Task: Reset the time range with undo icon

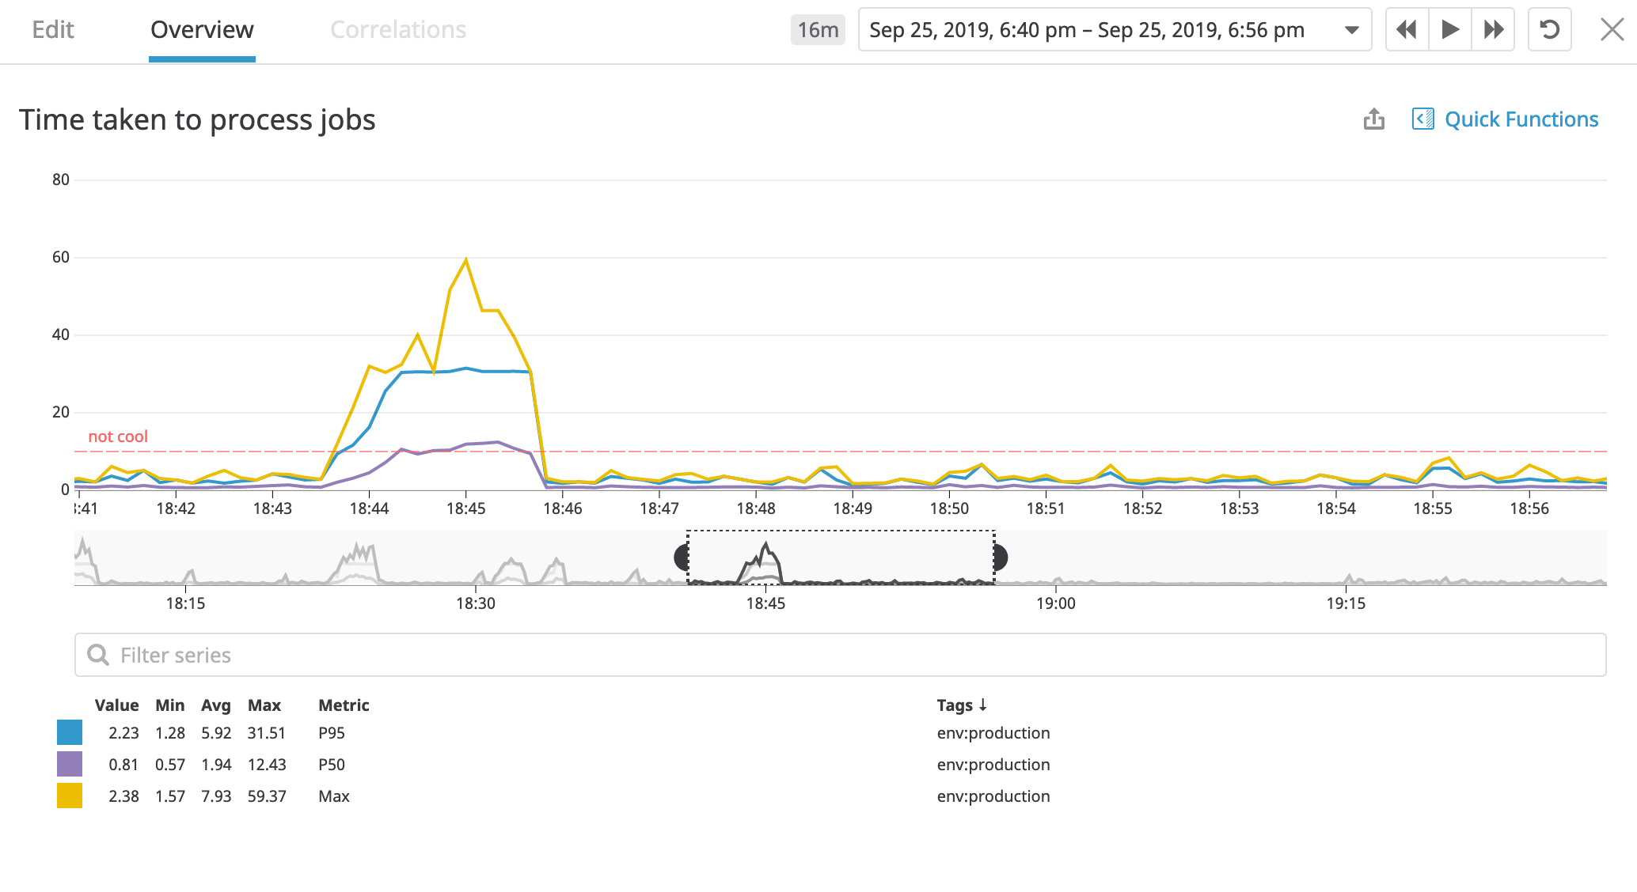Action: point(1549,30)
